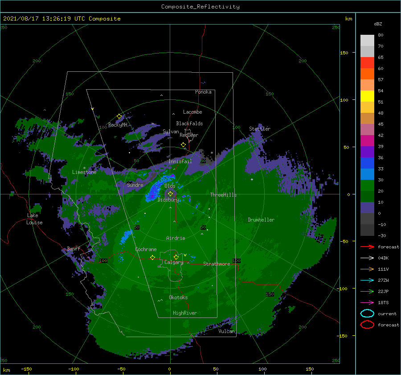
Task: Pick the yellow swatch between 54 and 51 dBZ
Action: tap(367, 96)
